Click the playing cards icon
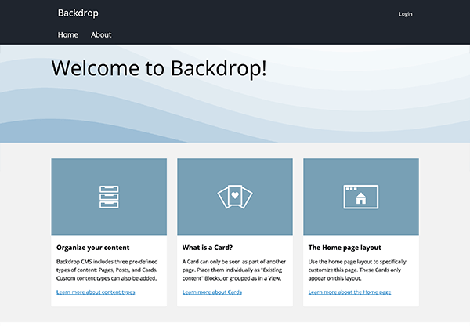Image resolution: width=470 pixels, height=326 pixels. coord(235,197)
